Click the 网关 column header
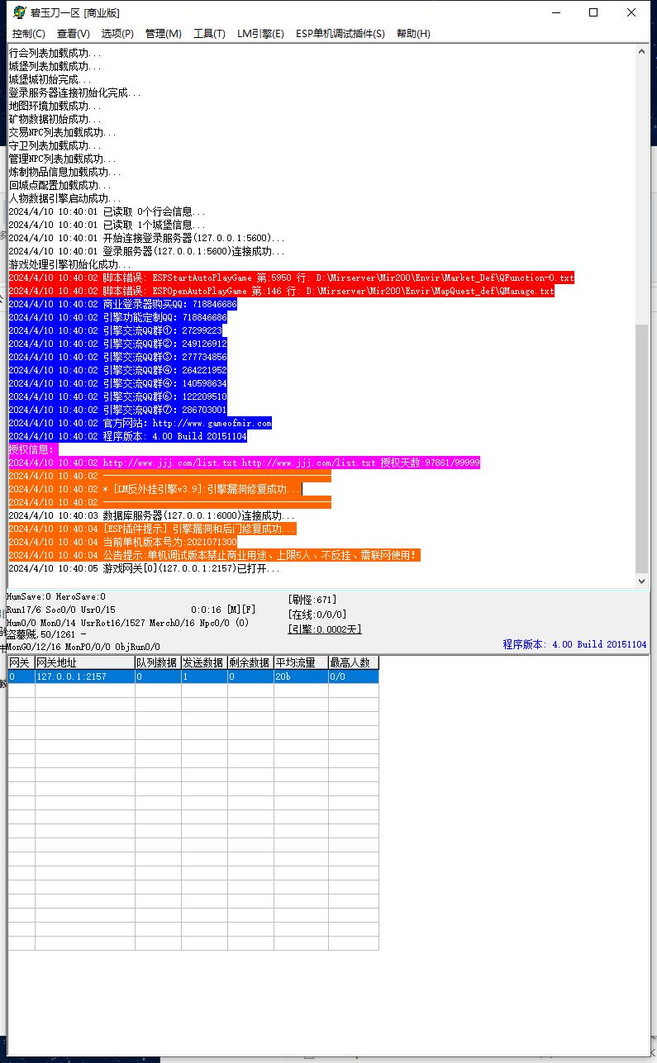657x1063 pixels. click(x=21, y=662)
